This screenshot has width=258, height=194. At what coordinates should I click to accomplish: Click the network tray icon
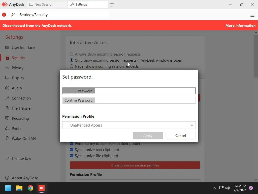pos(221,188)
